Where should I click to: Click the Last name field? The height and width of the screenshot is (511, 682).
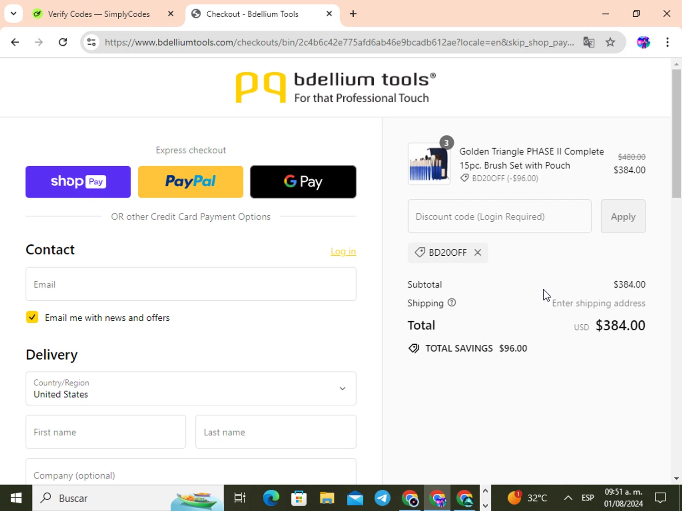point(276,432)
